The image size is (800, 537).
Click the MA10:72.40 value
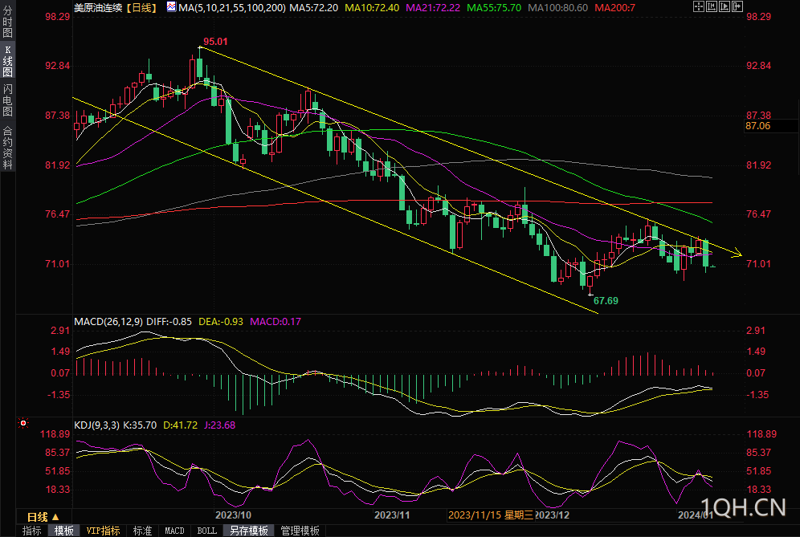point(372,8)
